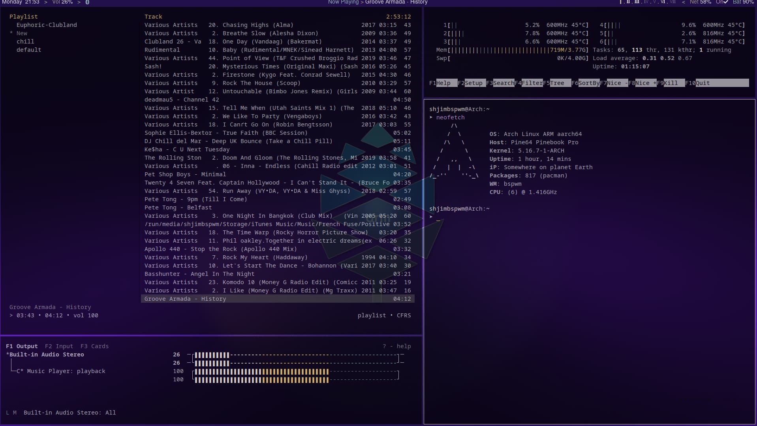
Task: Select C* Music Player: playback stream
Action: (x=61, y=371)
